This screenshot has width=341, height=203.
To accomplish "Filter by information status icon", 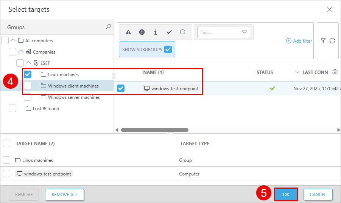I will click(x=156, y=32).
